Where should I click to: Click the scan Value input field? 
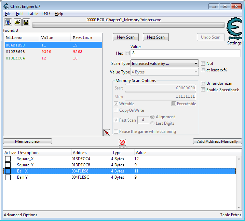pyautogui.click(x=185, y=53)
